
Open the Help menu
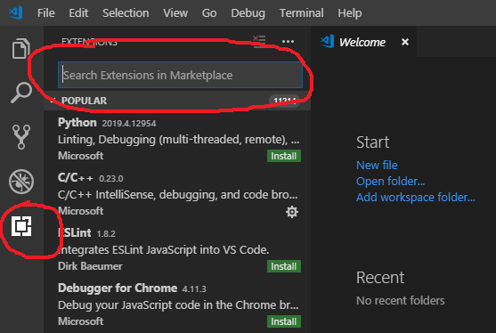coord(350,13)
